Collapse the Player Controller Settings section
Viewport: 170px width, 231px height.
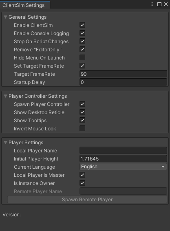[5, 96]
